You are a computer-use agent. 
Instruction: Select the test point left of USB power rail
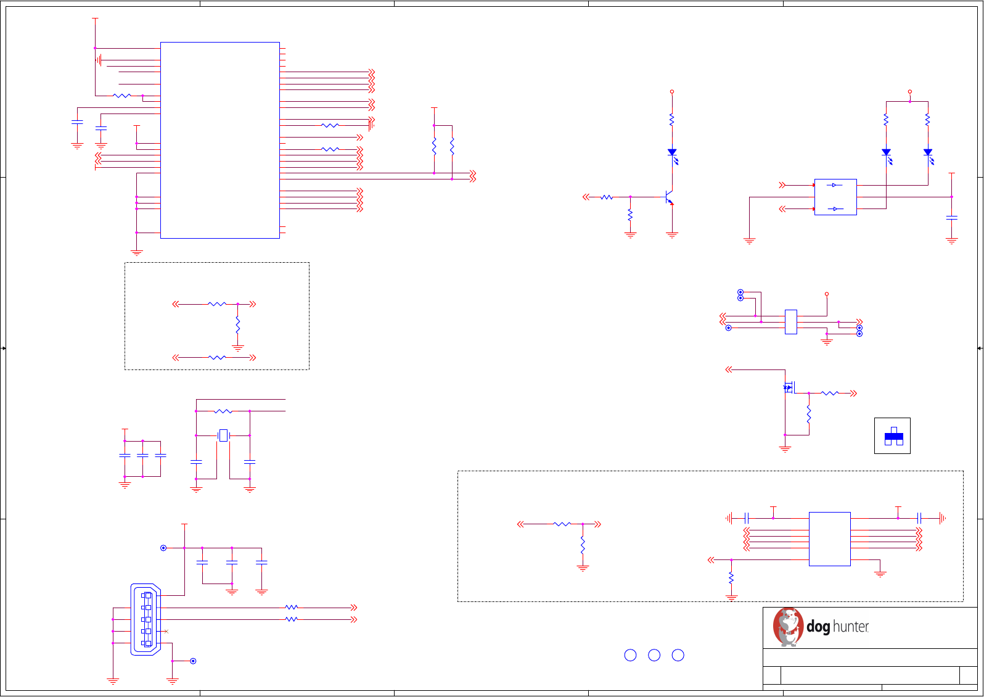pyautogui.click(x=163, y=548)
